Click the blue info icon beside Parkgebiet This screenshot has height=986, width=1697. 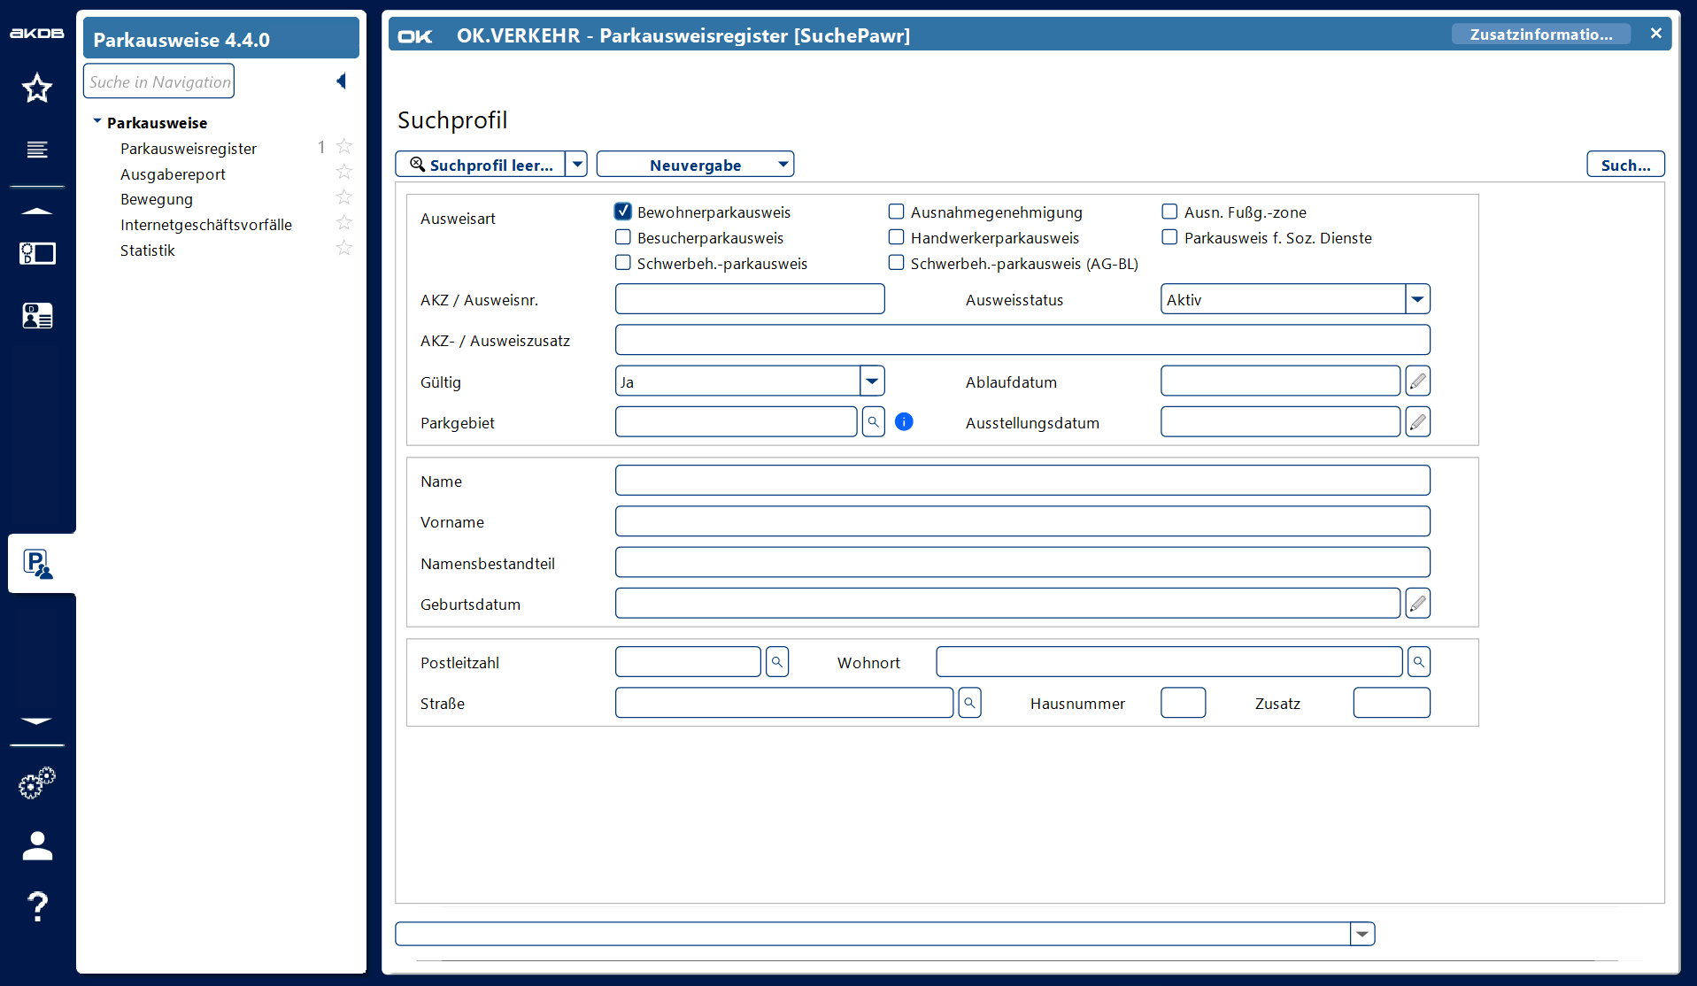pos(904,422)
